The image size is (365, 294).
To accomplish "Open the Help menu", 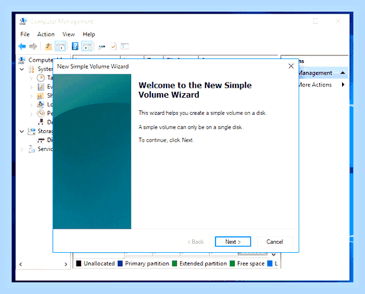I will coord(89,34).
